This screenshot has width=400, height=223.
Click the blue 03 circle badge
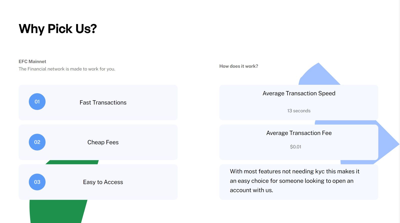coord(37,182)
